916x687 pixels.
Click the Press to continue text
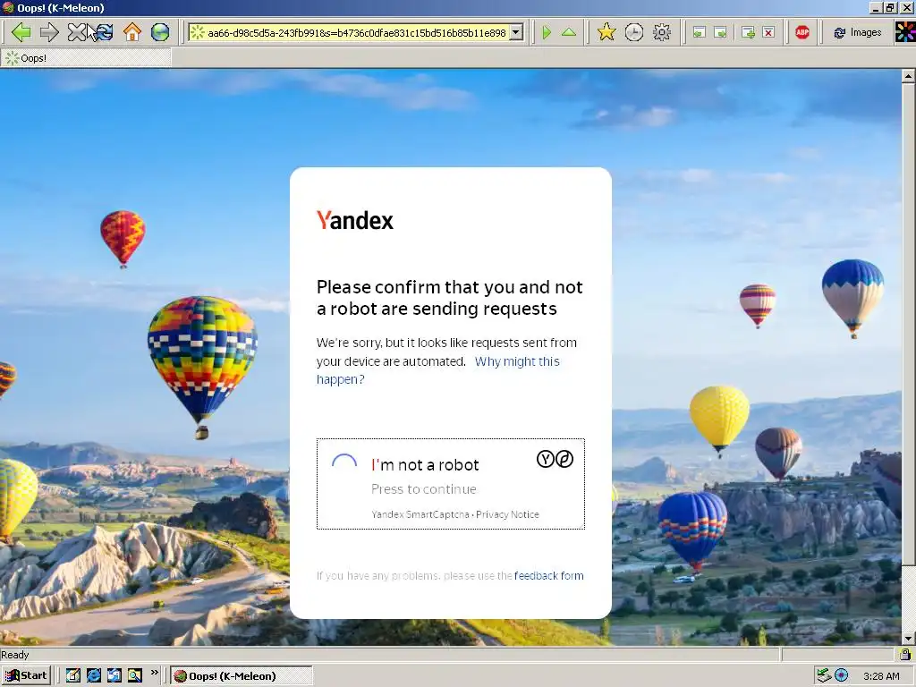coord(423,489)
